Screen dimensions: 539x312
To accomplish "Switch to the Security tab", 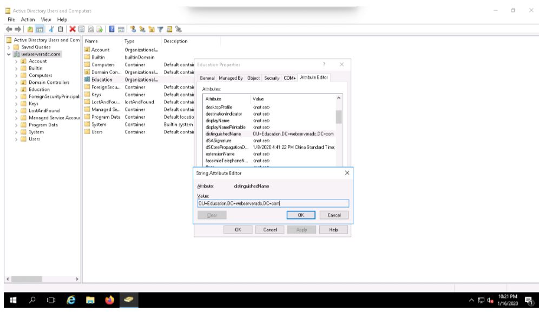I will (x=272, y=78).
